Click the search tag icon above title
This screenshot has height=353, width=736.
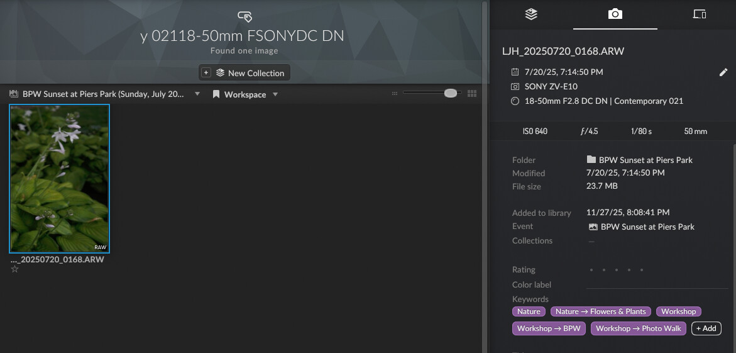(244, 16)
